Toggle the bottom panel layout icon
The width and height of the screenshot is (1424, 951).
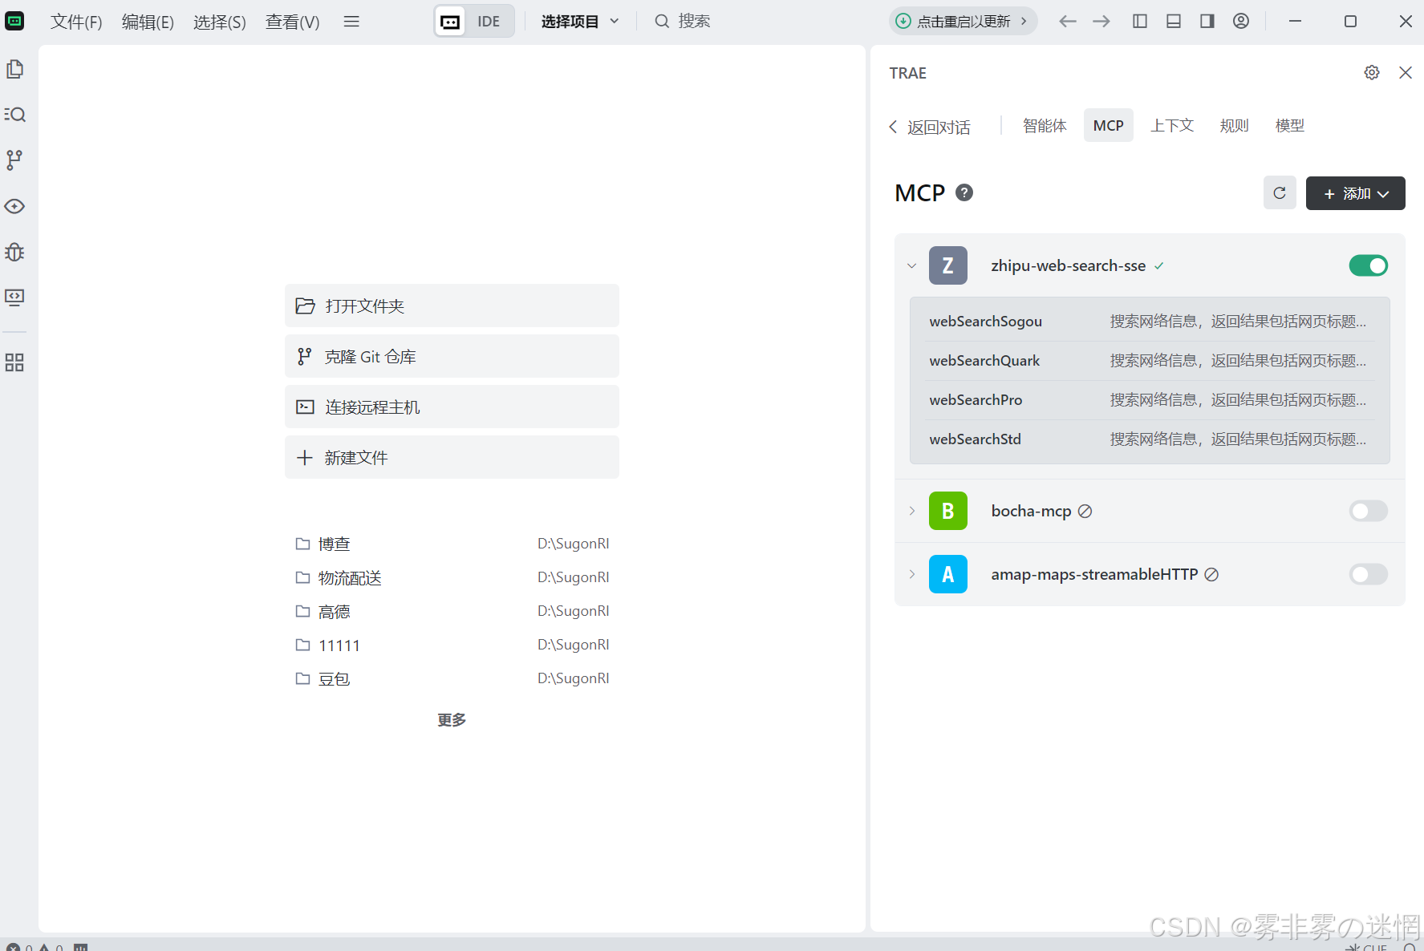(1174, 22)
